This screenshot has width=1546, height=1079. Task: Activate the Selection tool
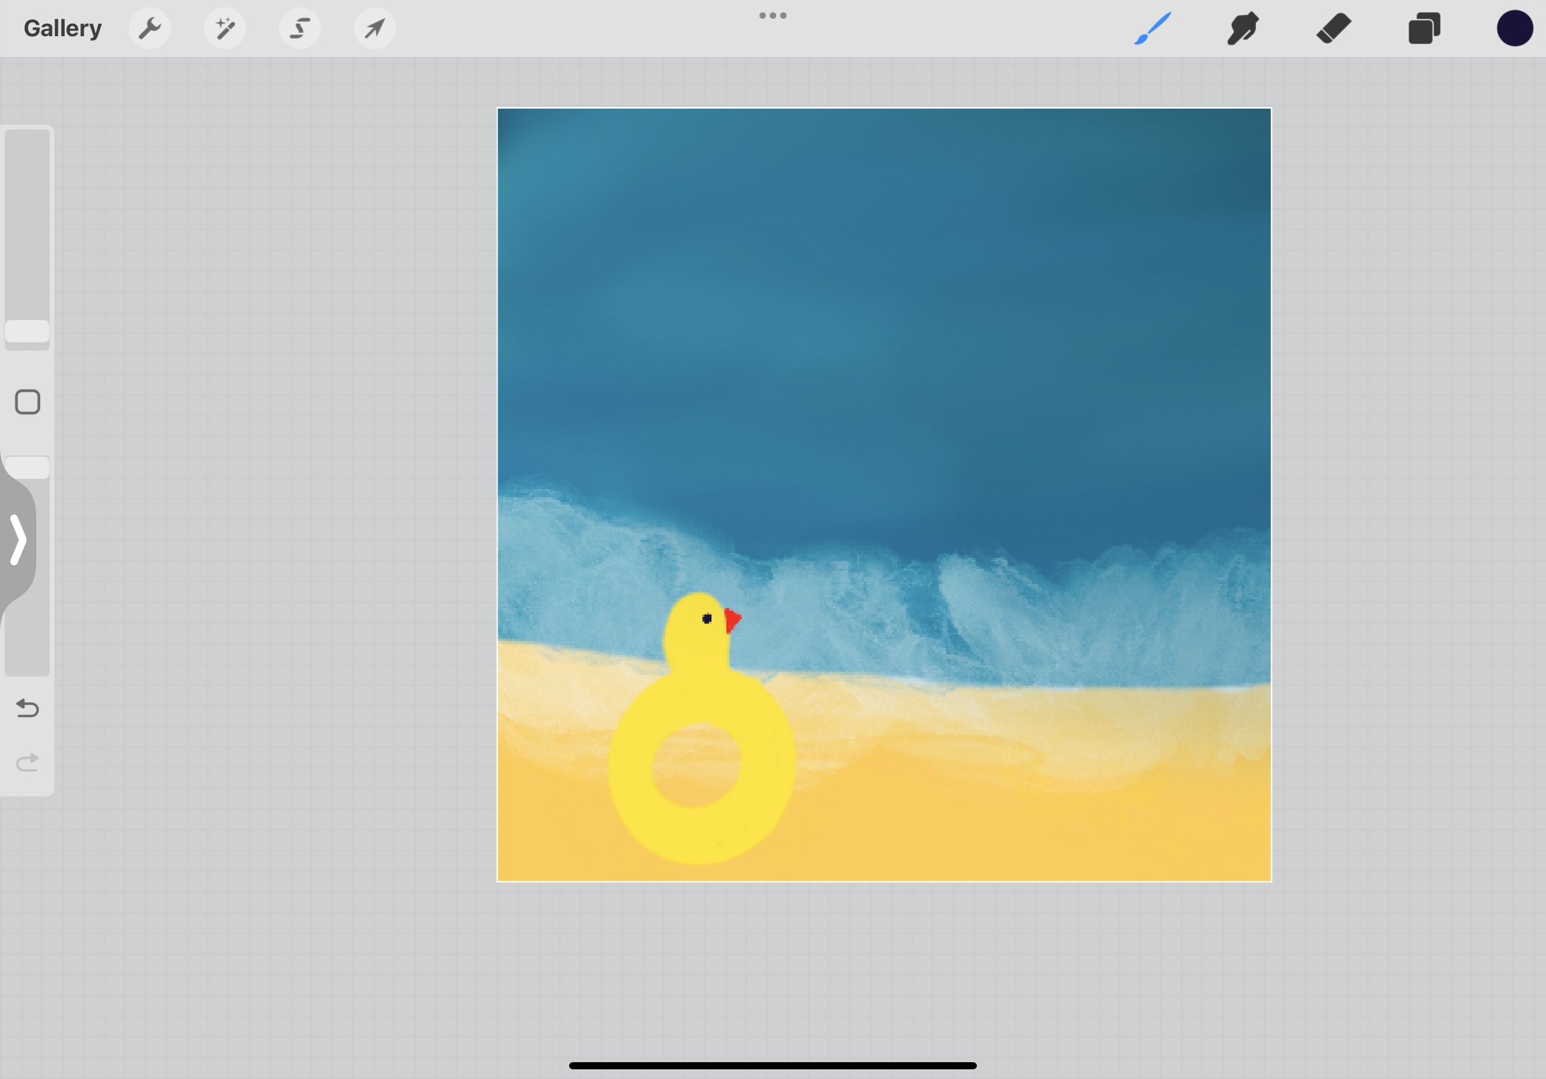300,28
